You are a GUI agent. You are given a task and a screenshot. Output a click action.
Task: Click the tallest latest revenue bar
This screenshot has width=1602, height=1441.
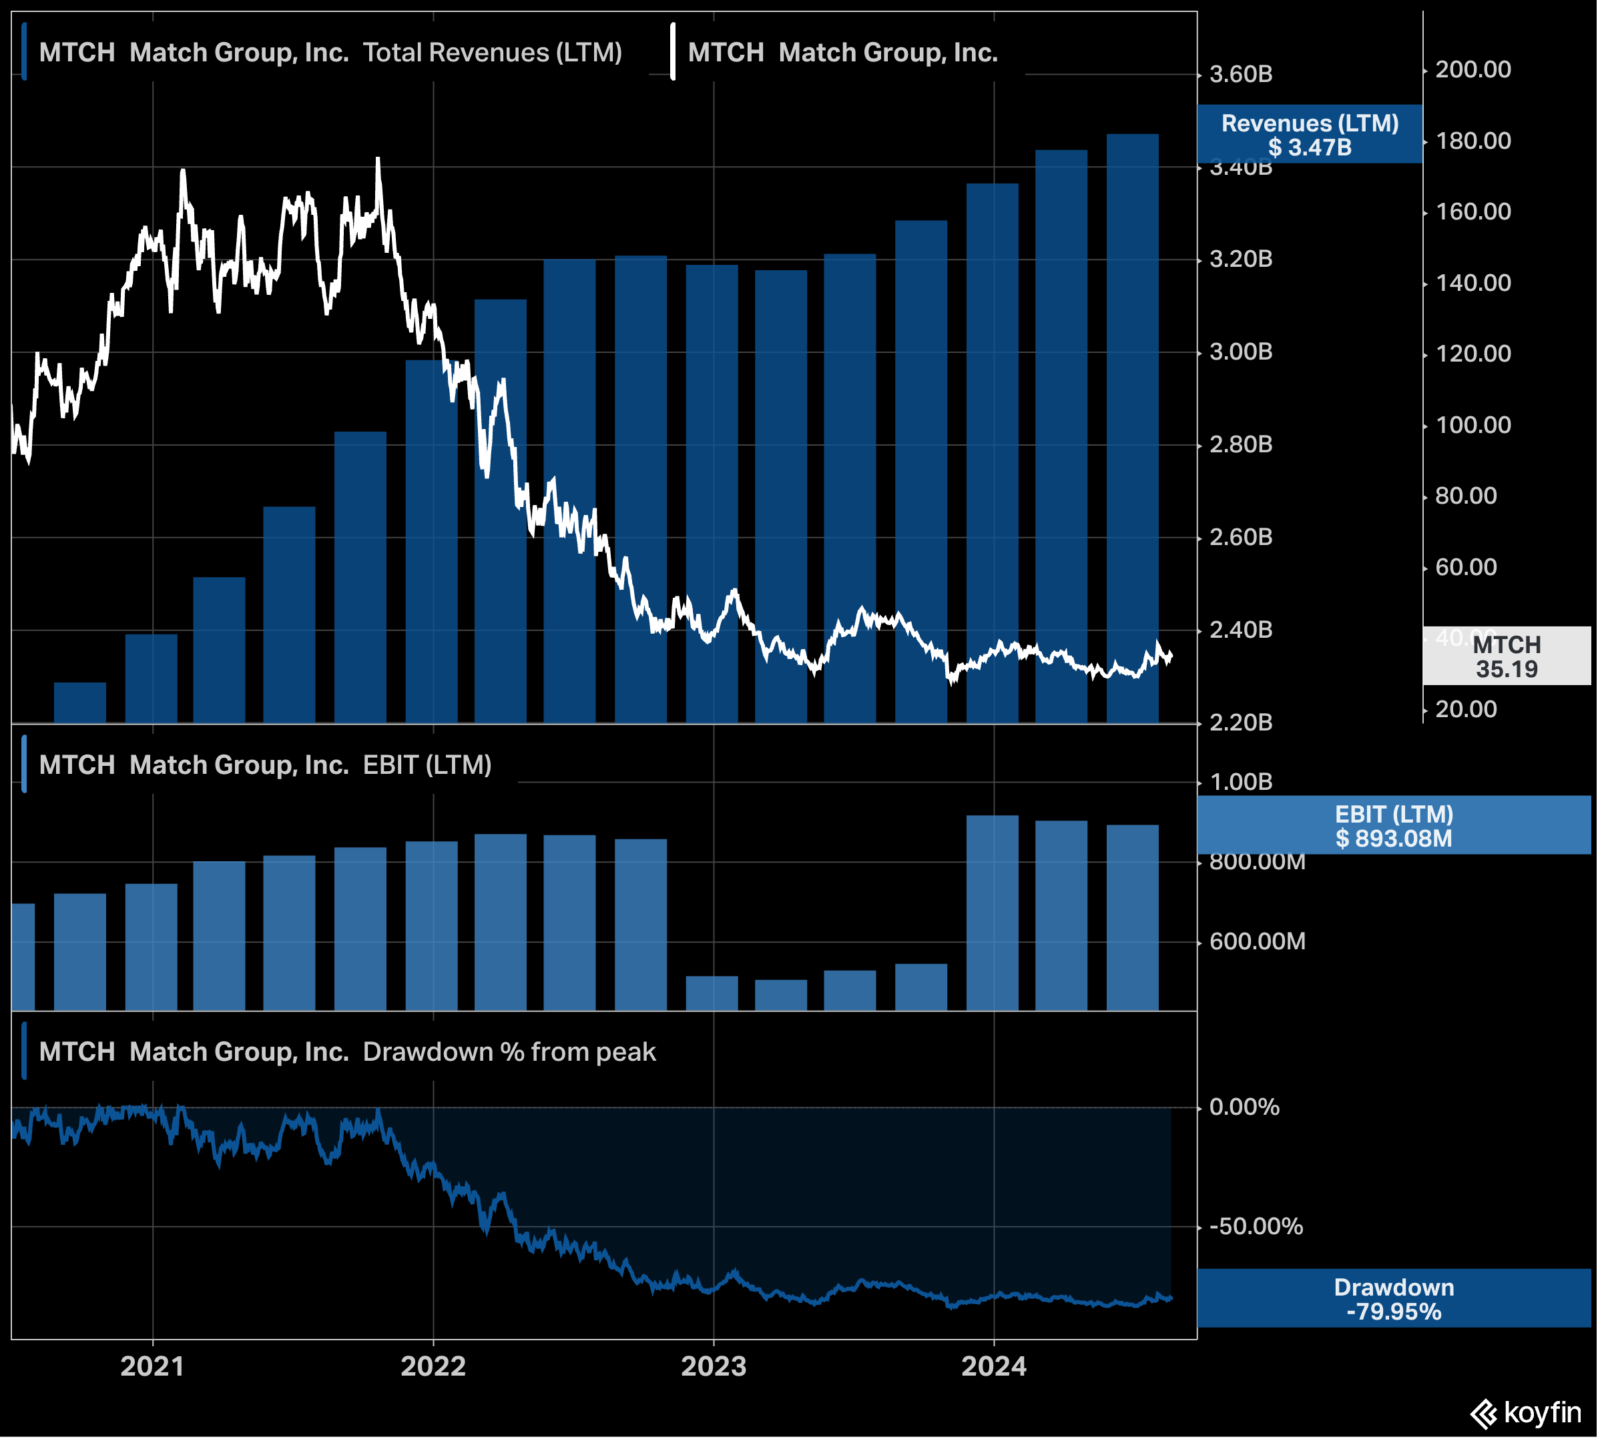[1132, 428]
